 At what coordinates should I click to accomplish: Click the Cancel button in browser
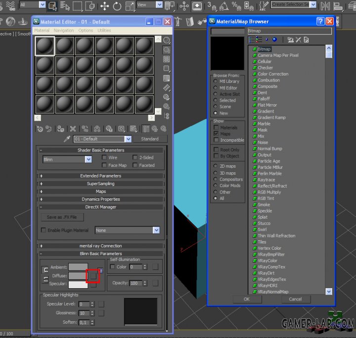tap(295, 299)
